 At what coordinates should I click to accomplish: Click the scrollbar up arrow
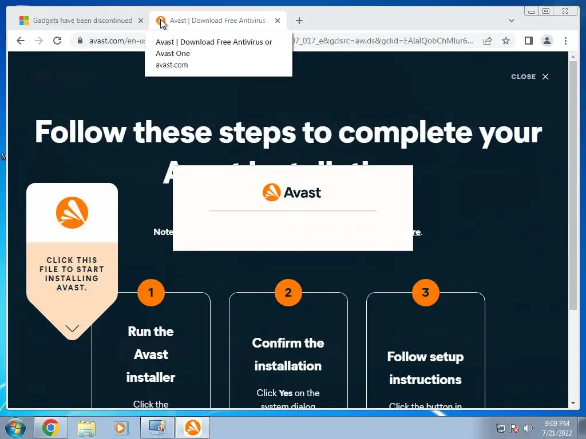[x=573, y=57]
